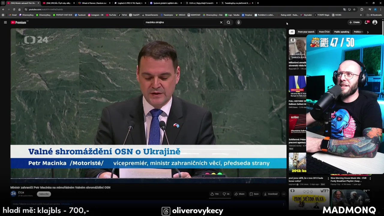This screenshot has width=384, height=216.
Task: Open the HOOKS bookmark
Action: (x=337, y=15)
